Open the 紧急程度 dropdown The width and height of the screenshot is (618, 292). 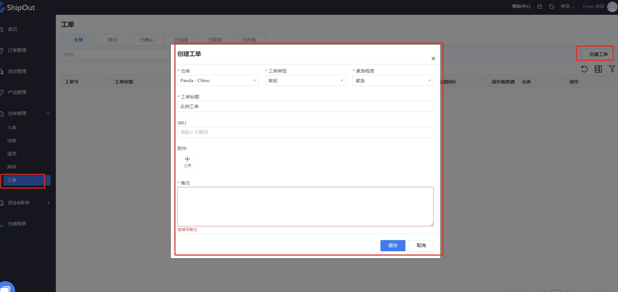[393, 80]
